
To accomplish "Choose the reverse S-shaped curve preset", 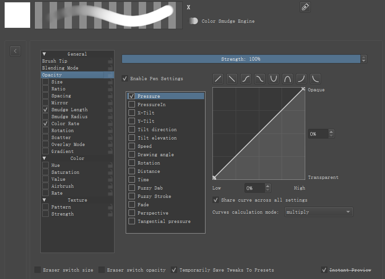I will pos(260,79).
